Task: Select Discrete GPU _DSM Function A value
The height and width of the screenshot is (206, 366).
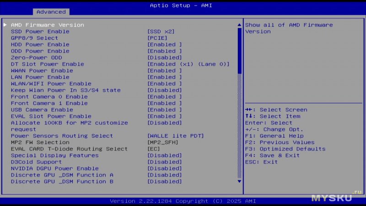Action: click(165, 175)
